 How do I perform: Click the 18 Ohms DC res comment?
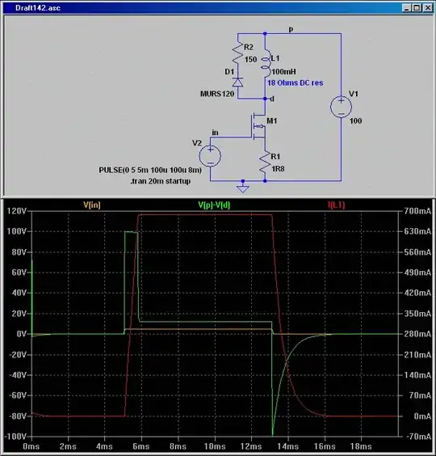296,83
